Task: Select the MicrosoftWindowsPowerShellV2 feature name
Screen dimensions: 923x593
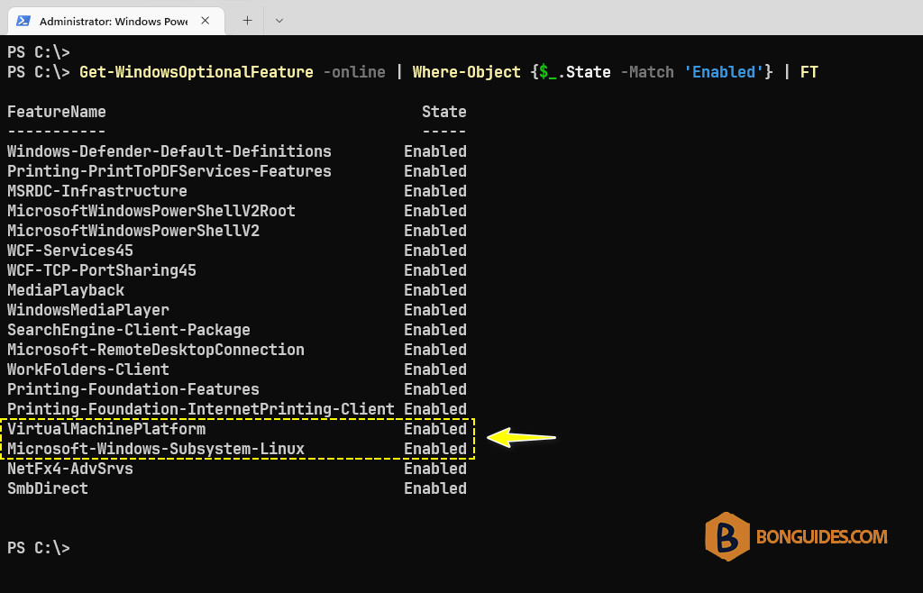Action: click(133, 231)
